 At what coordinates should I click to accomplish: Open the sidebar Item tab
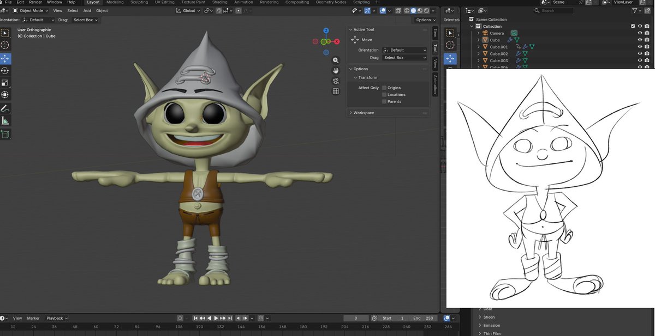click(435, 33)
